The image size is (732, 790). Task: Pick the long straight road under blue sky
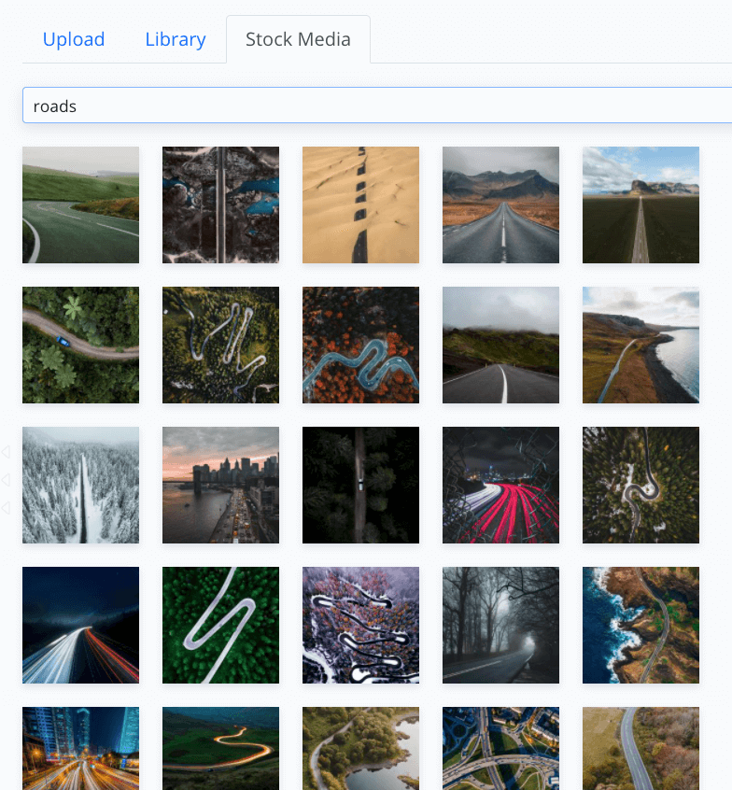tap(640, 205)
